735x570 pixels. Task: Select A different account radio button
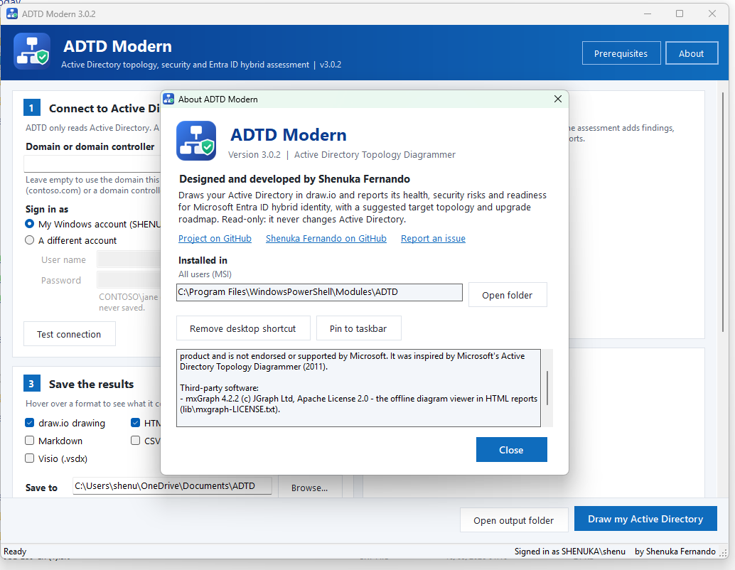pos(30,240)
